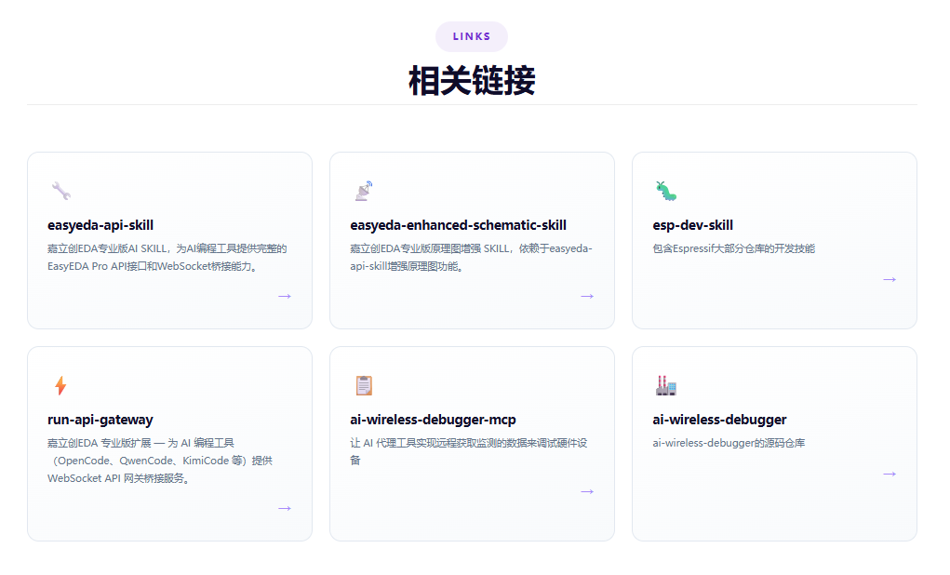
Task: Click the lightning bolt icon on run-api-gateway card
Action: [60, 385]
